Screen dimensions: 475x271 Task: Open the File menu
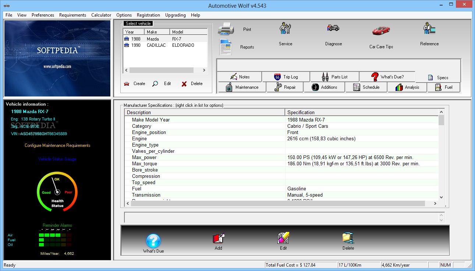tap(9, 15)
